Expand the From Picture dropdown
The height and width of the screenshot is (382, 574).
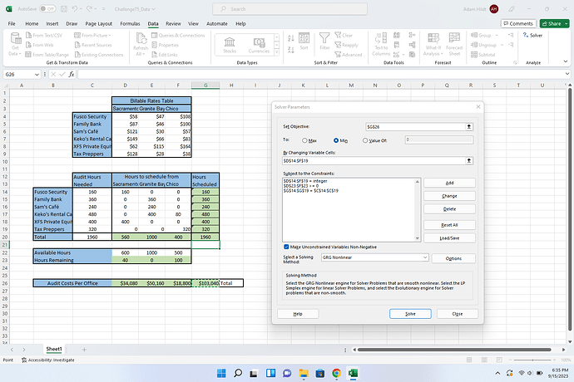click(110, 36)
